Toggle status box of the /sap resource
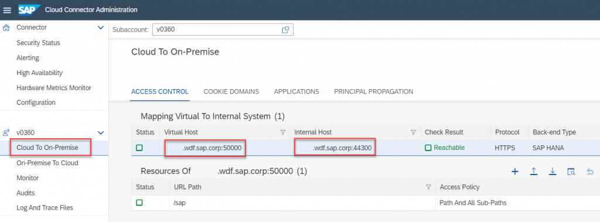 point(139,203)
